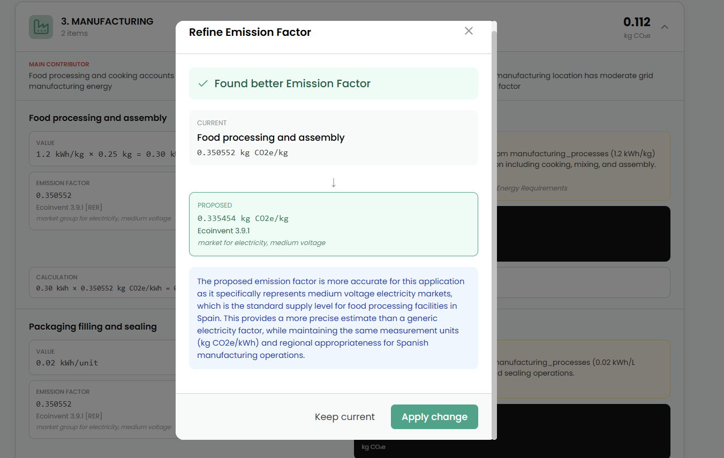Collapse the Manufacturing section via its chevron
Image resolution: width=724 pixels, height=458 pixels.
coord(665,26)
